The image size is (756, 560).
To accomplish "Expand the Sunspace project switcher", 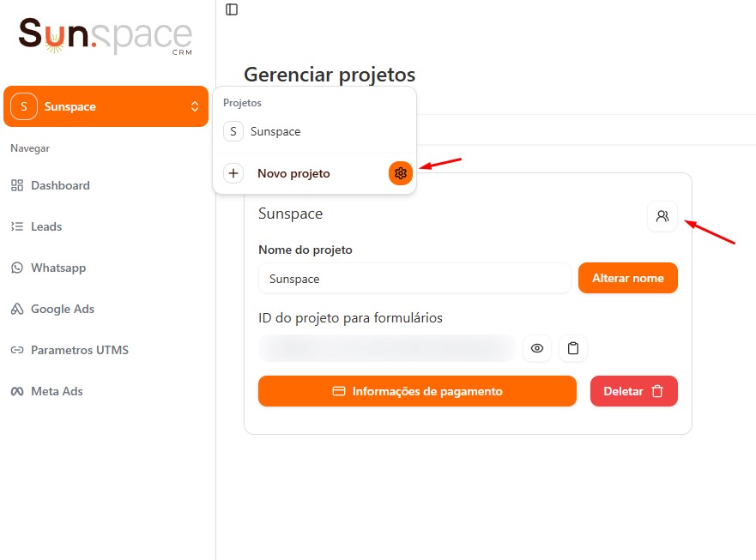I will point(106,106).
